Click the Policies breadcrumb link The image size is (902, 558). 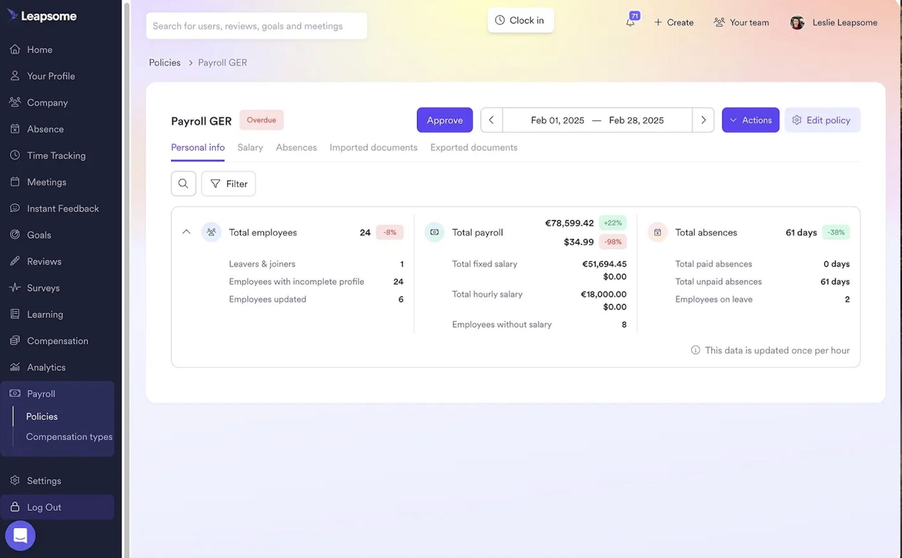click(165, 63)
